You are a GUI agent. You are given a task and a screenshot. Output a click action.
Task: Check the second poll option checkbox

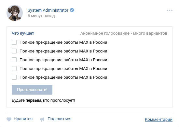[14, 51]
